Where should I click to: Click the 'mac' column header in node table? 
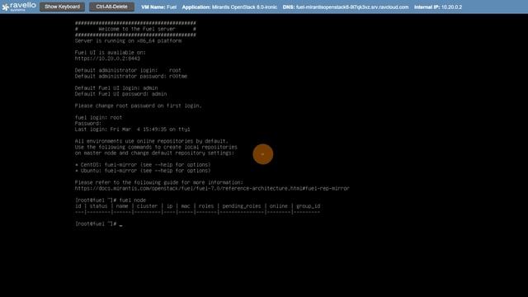(186, 206)
